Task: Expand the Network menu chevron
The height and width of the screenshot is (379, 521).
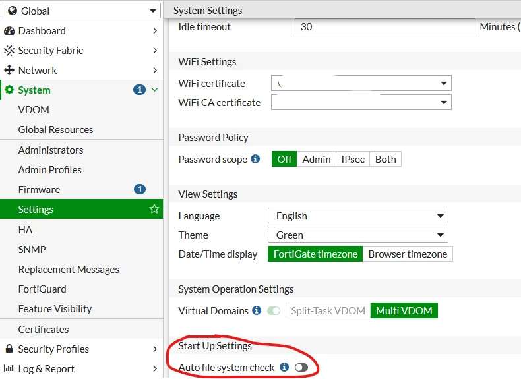Action: (x=155, y=70)
